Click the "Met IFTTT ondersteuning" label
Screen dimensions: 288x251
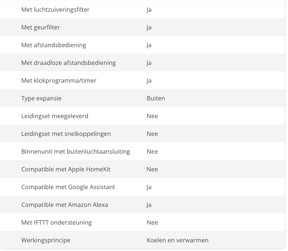tap(56, 222)
